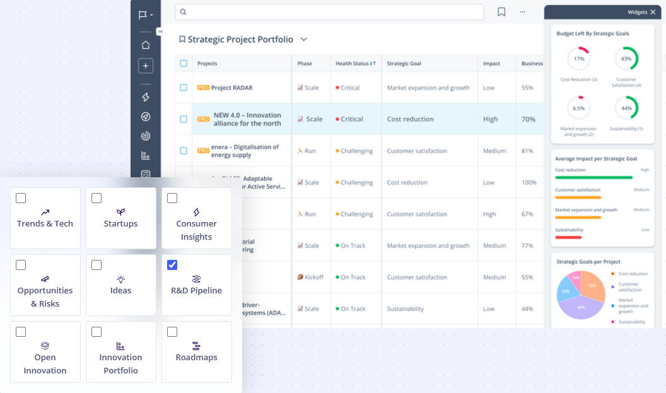
Task: Click 70% business value cell
Action: point(529,119)
